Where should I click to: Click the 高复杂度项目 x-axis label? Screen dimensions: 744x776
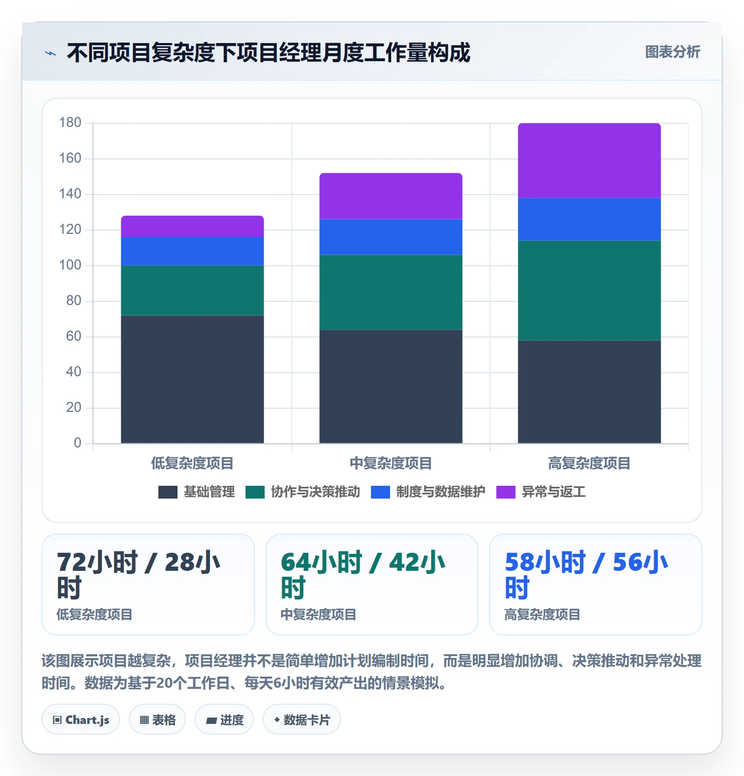point(589,463)
